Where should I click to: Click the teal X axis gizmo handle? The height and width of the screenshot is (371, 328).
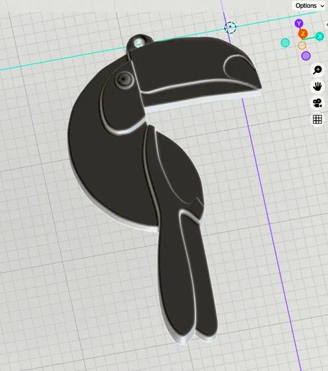(320, 36)
